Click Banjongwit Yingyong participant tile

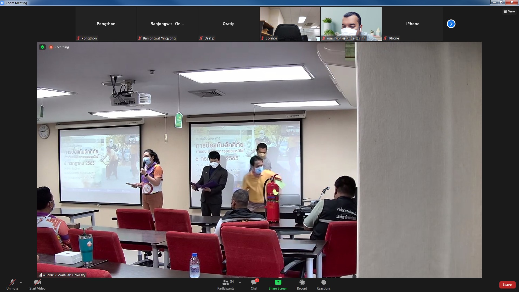pos(167,24)
